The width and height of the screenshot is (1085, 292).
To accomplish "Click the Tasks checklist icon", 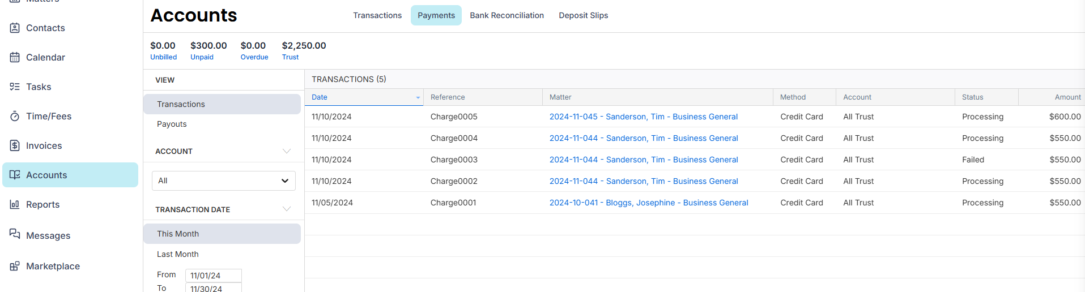I will tap(15, 87).
